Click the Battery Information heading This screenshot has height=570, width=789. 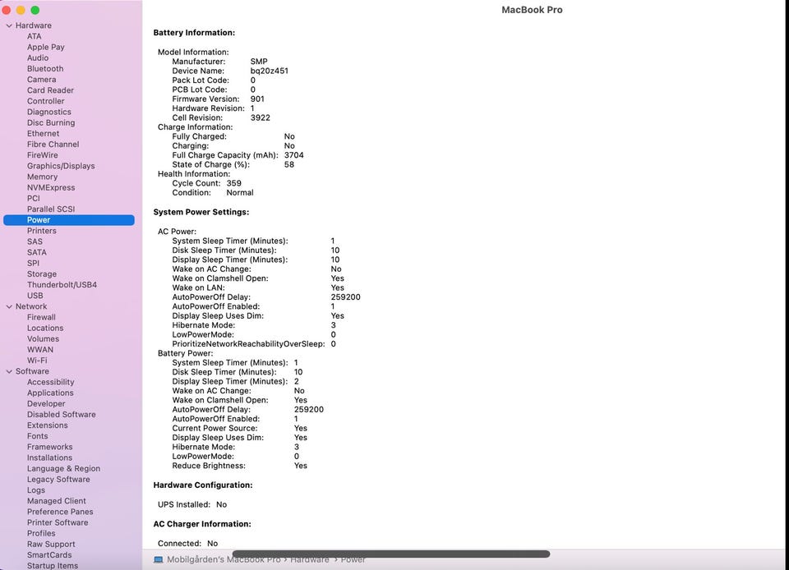[194, 33]
